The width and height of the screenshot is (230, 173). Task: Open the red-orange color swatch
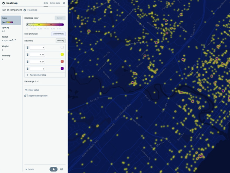(62, 62)
